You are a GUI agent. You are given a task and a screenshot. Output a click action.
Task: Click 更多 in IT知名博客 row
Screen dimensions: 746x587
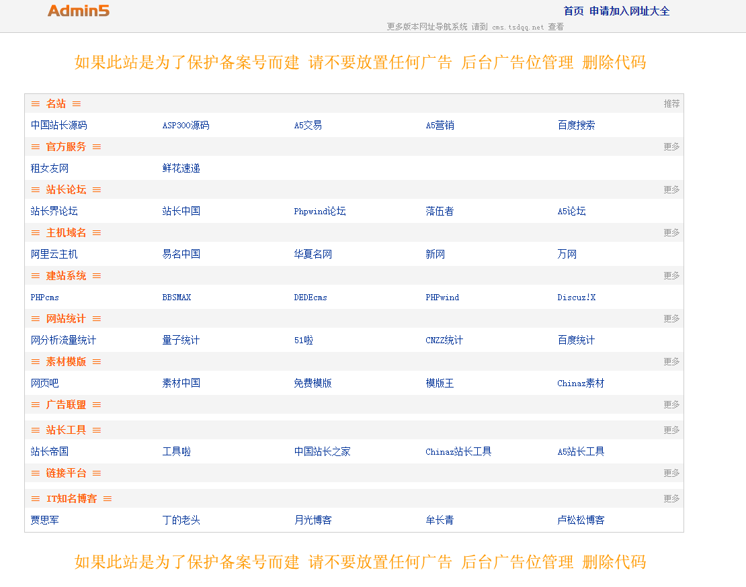671,498
